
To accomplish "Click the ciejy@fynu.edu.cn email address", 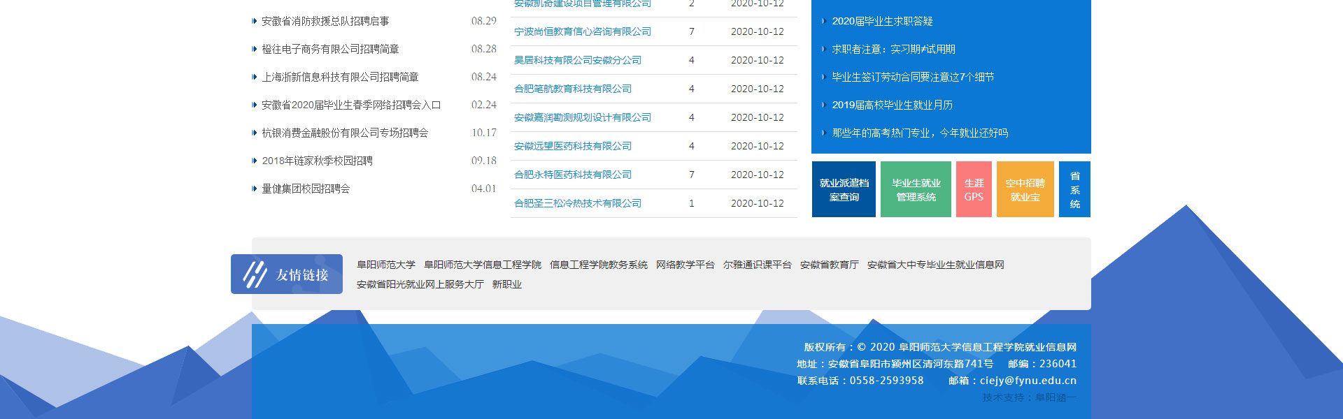I will pos(1028,381).
